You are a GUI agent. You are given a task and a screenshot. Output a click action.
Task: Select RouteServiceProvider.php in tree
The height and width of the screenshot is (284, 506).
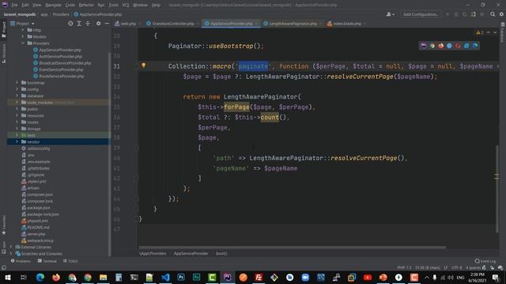pyautogui.click(x=62, y=76)
